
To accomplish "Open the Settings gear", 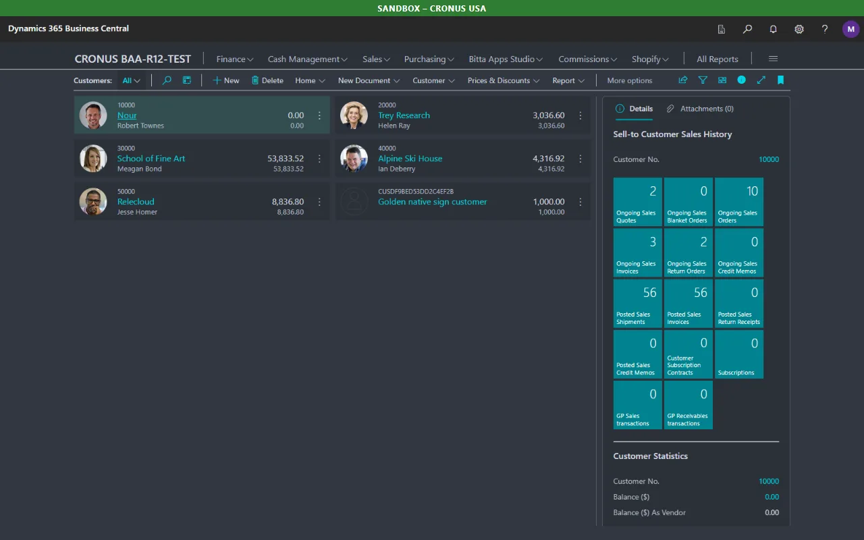I will (x=799, y=29).
